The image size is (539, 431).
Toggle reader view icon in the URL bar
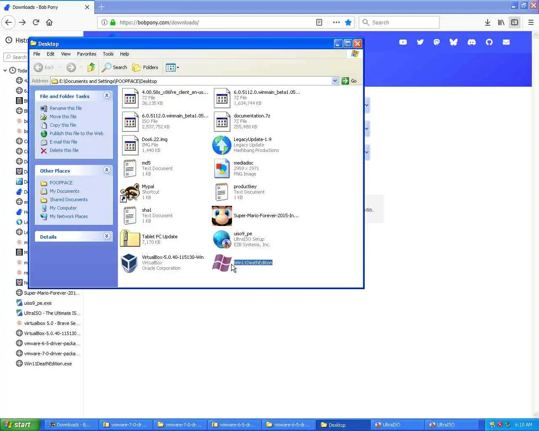click(x=319, y=22)
